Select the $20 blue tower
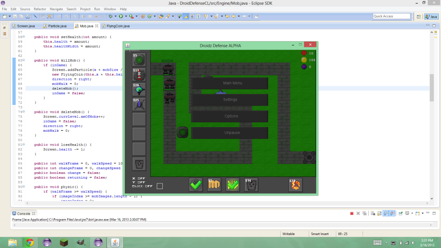Image resolution: width=441 pixels, height=248 pixels. pyautogui.click(x=139, y=89)
